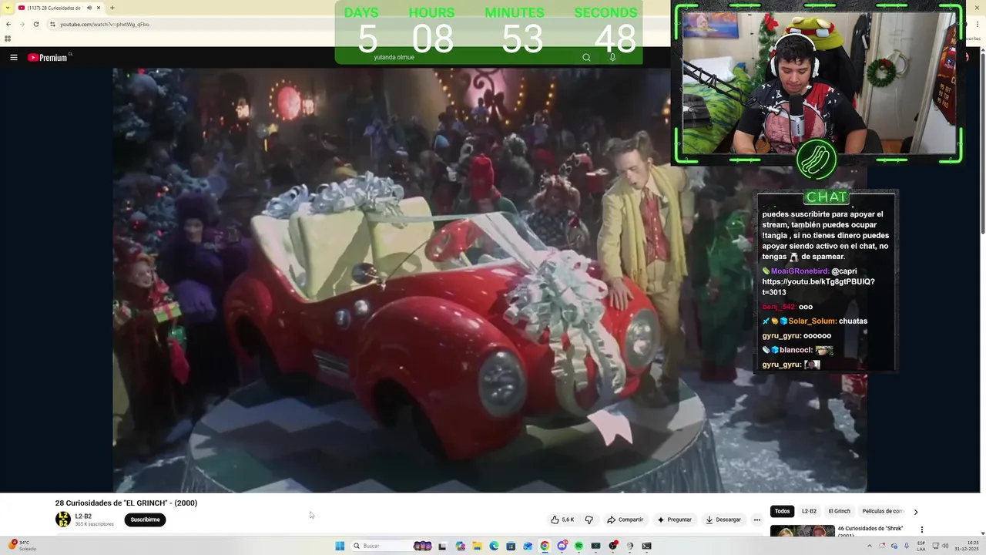Go to YouTube Premium home logo
Image resolution: width=986 pixels, height=555 pixels.
(x=49, y=57)
